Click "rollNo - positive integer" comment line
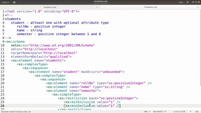Screen dimensions: 201x113 (x=41, y=26)
